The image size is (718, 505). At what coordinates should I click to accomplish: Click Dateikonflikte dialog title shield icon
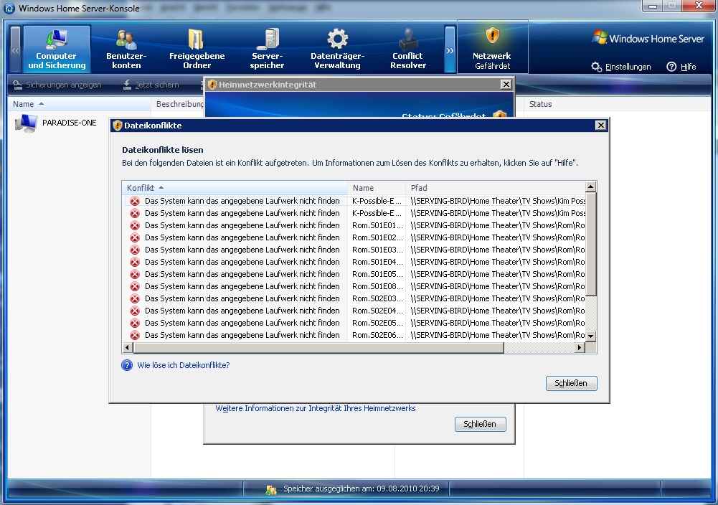click(x=118, y=126)
